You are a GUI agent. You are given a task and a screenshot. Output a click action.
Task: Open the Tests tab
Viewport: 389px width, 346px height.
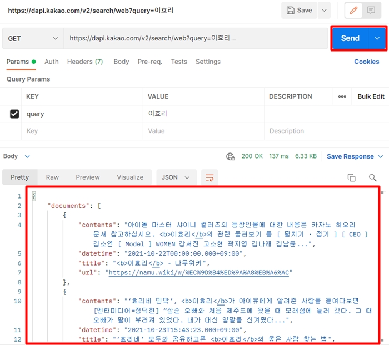tap(179, 62)
